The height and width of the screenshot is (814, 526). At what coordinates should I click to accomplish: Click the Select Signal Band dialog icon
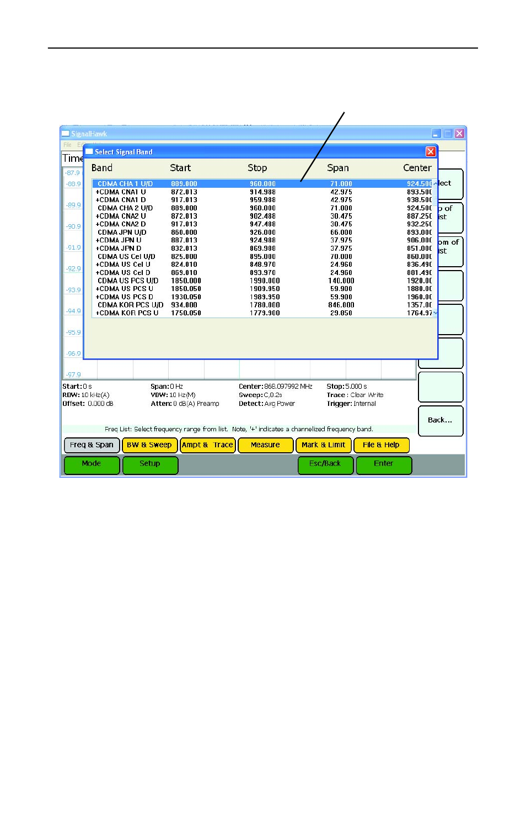pos(89,151)
